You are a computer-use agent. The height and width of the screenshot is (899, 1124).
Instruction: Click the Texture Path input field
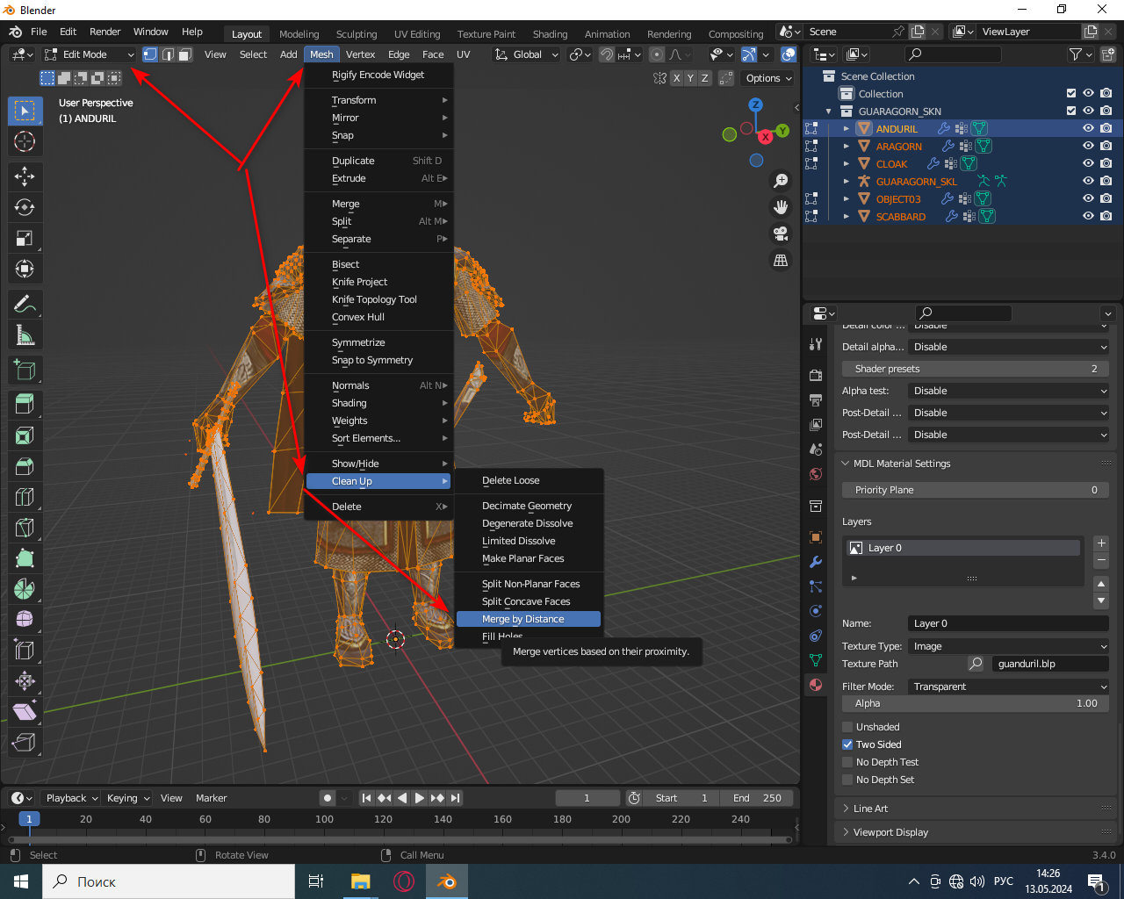coord(1050,664)
